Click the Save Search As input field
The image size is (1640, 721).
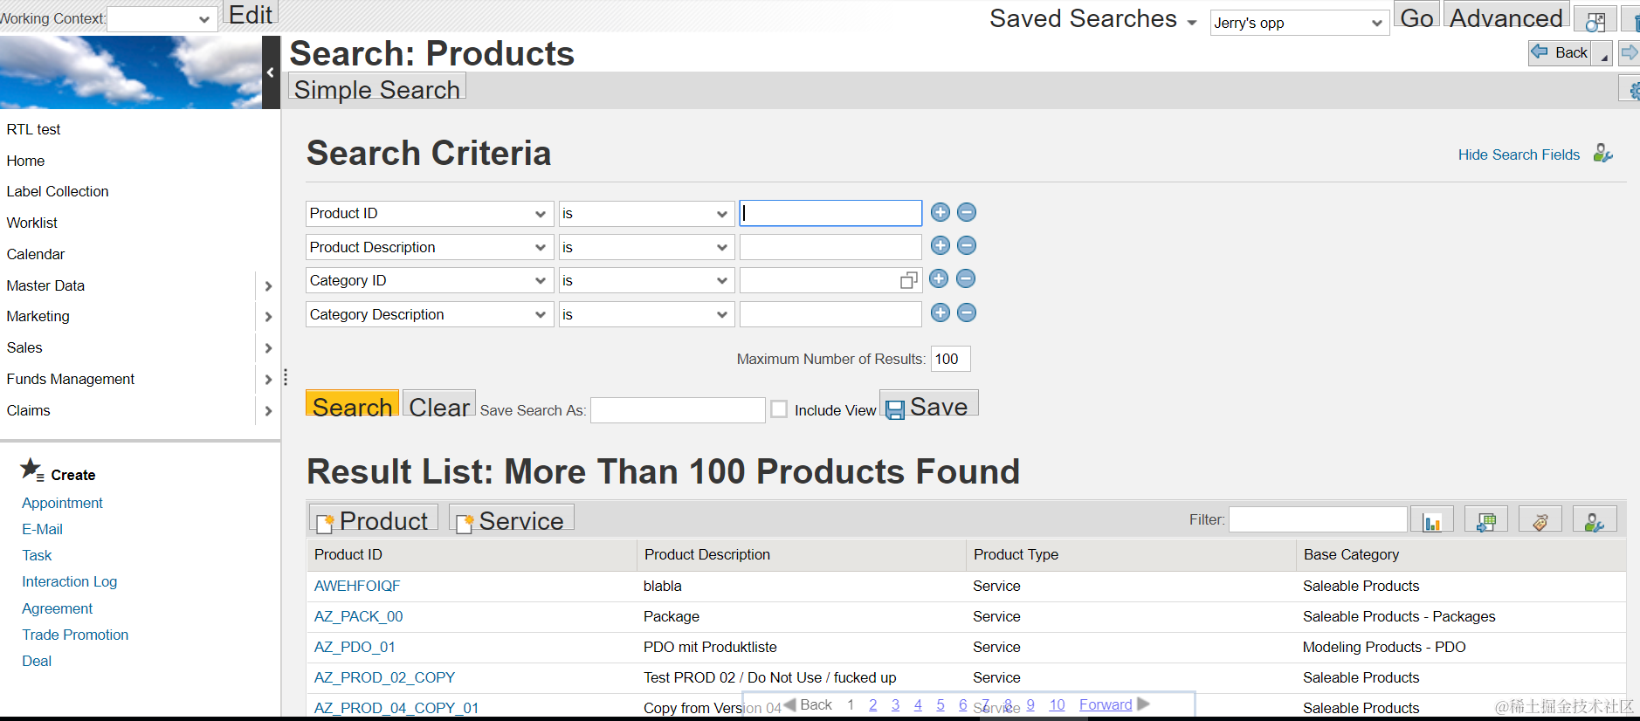(678, 410)
